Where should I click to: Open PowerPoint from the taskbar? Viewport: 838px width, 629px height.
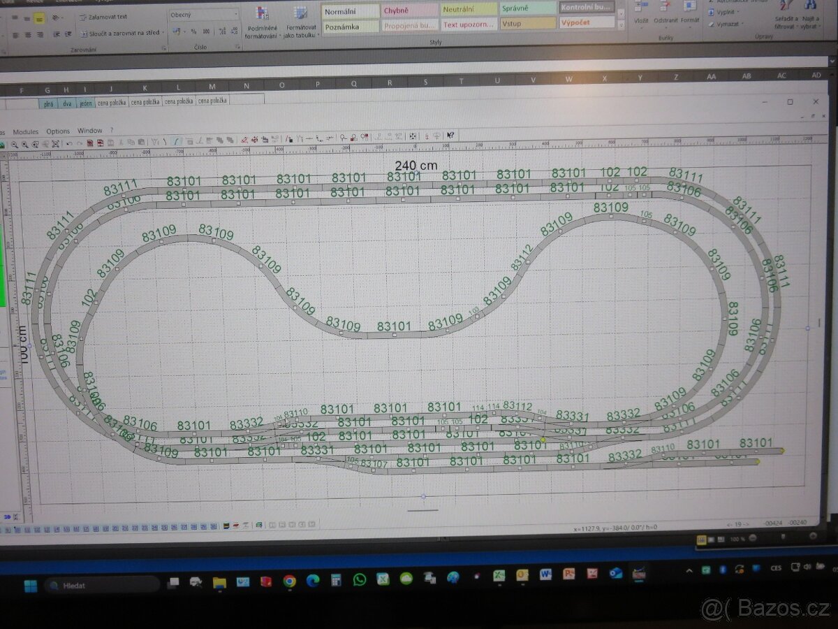coord(568,574)
